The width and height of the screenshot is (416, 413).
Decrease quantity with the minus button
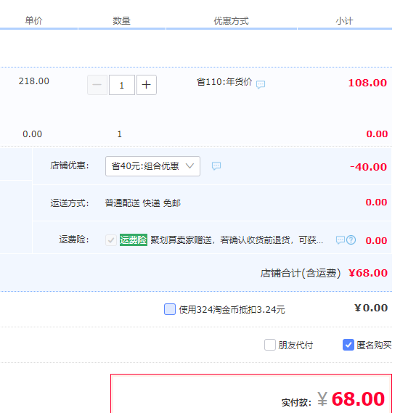[97, 85]
